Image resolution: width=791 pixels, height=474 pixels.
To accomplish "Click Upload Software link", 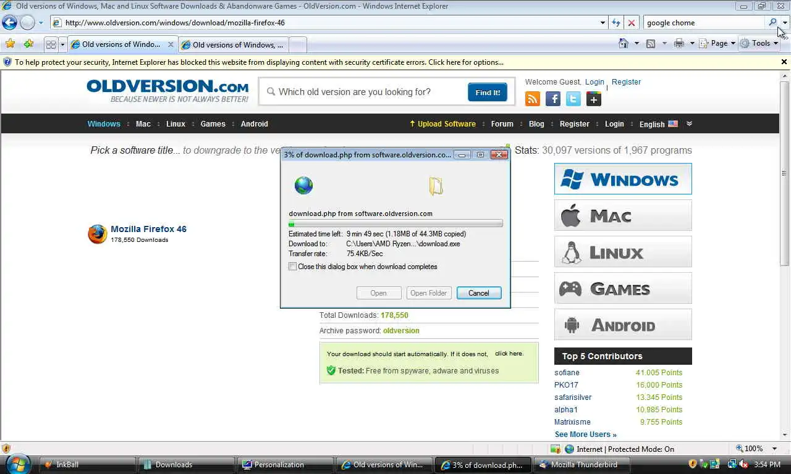I will click(x=442, y=123).
